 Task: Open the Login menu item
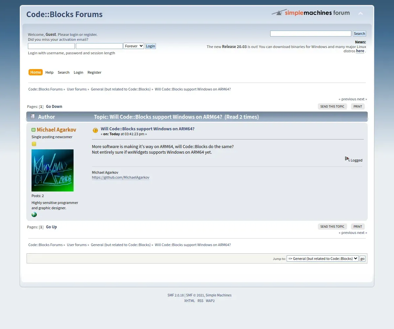pyautogui.click(x=78, y=72)
